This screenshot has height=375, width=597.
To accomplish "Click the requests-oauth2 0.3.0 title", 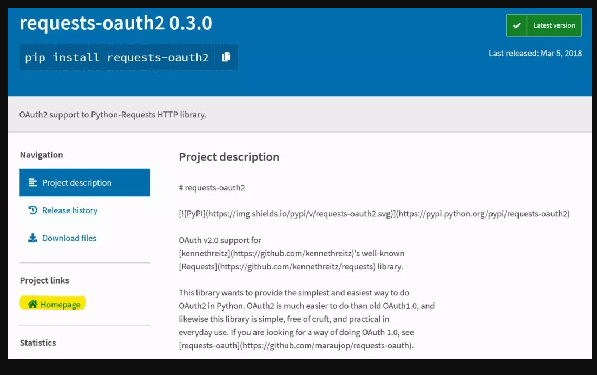I will tap(116, 23).
